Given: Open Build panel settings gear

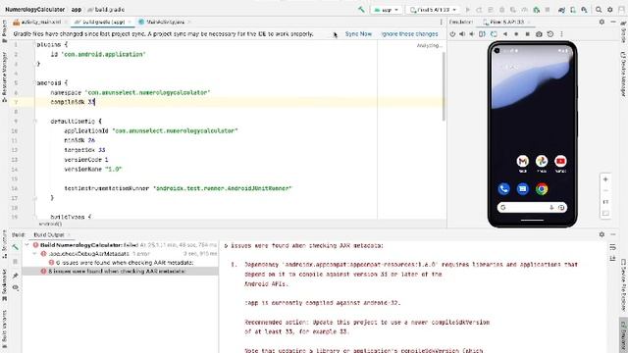Looking at the screenshot, I should coord(602,234).
